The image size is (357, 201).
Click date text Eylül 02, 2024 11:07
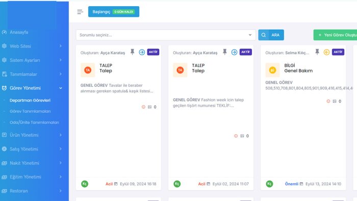[x=231, y=184]
